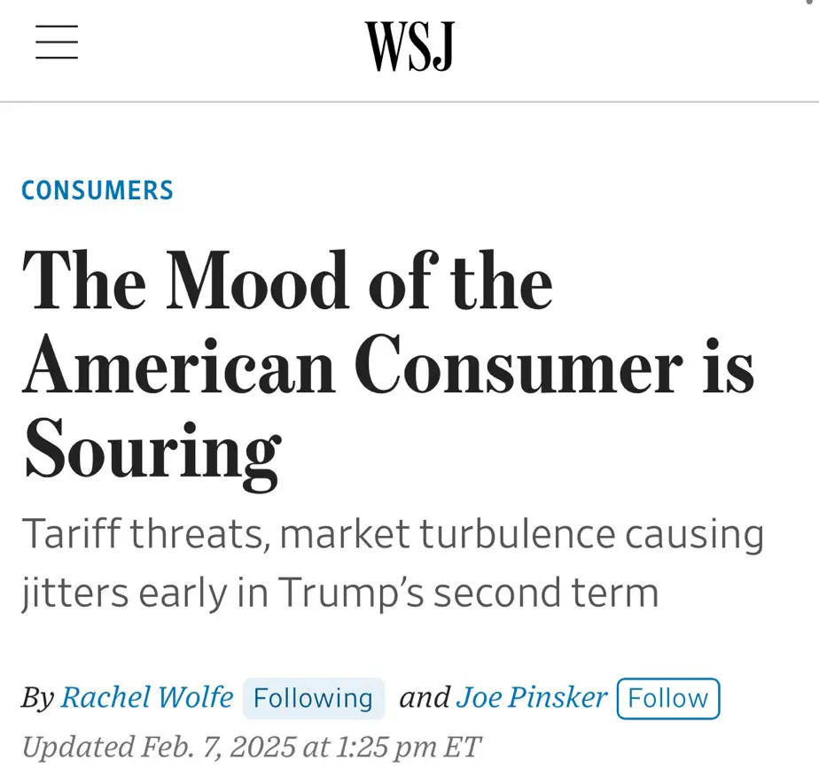Click the 'By' byline label
The height and width of the screenshot is (768, 819).
pyautogui.click(x=37, y=698)
